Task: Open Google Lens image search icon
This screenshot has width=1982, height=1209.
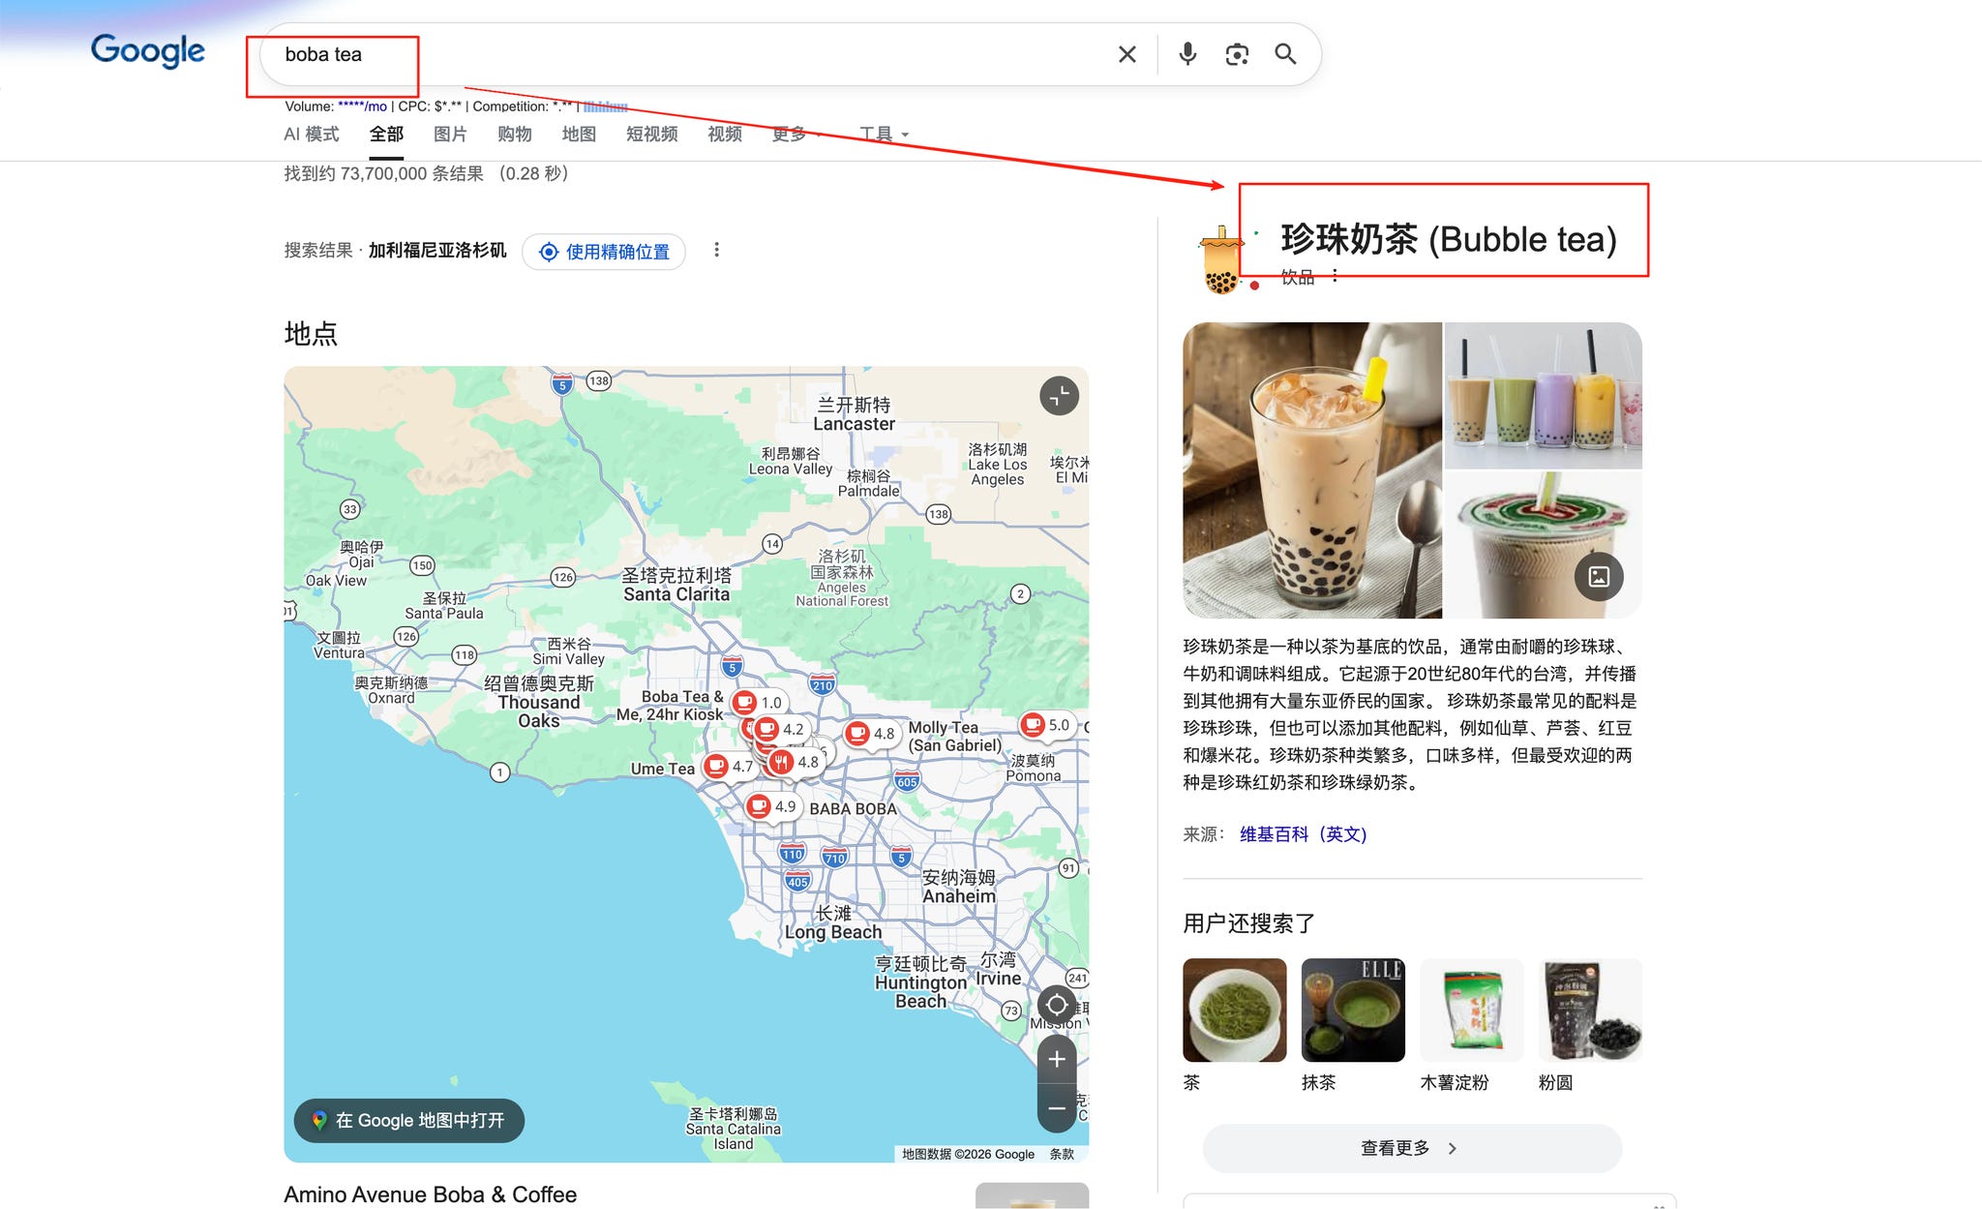Action: click(1237, 55)
